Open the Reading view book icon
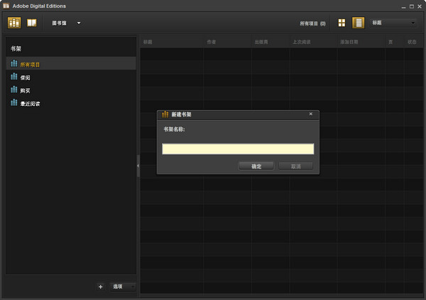Screen dimensions: 426x300 [32, 23]
